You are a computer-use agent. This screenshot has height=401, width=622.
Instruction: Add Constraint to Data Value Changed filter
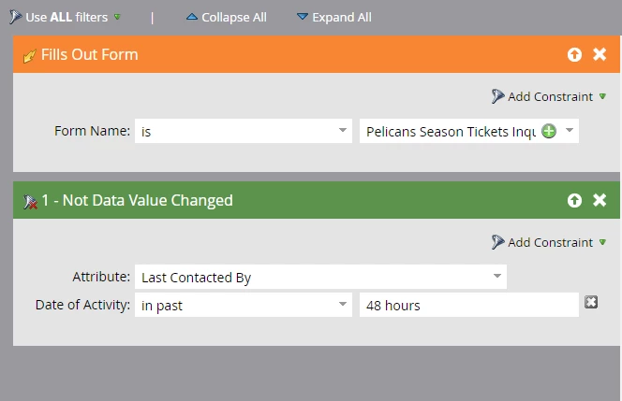(x=550, y=242)
